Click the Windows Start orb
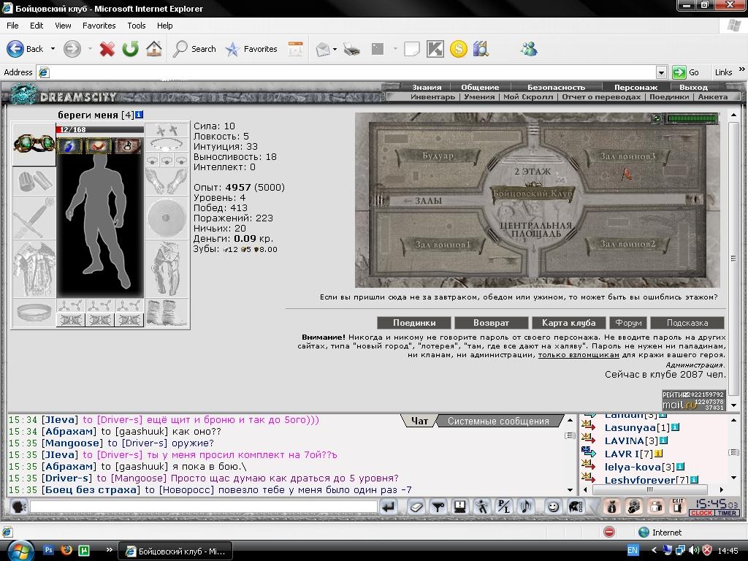This screenshot has height=561, width=748. click(20, 551)
